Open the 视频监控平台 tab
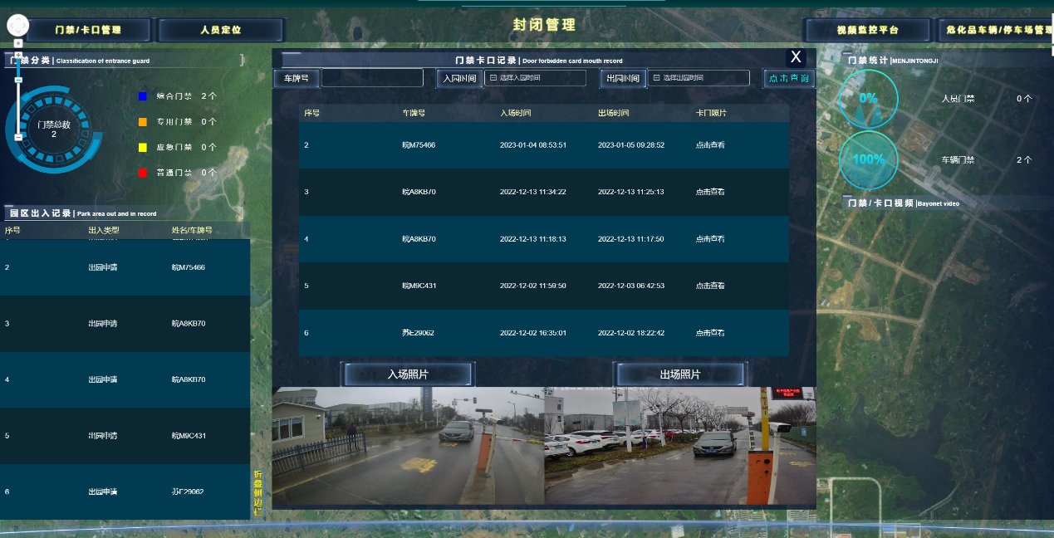Image resolution: width=1054 pixels, height=538 pixels. click(867, 30)
